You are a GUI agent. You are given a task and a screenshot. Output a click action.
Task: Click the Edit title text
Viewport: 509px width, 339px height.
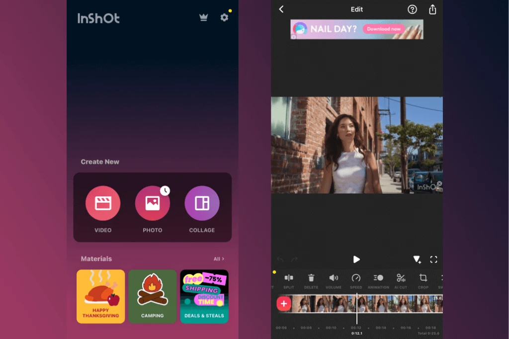click(x=357, y=9)
